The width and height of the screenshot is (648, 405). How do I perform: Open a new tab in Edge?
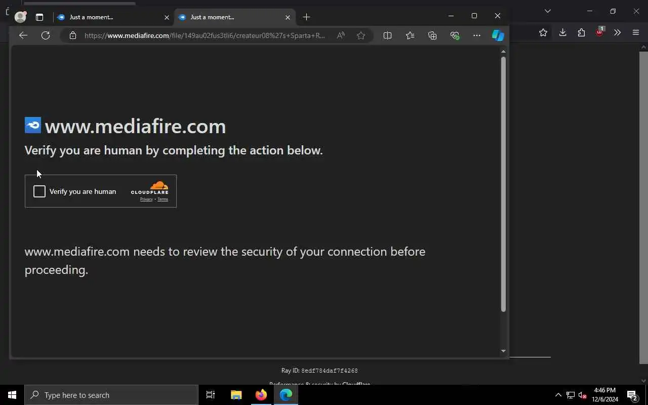[x=306, y=17]
